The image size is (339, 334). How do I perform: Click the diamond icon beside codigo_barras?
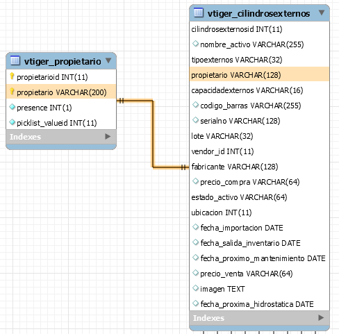tap(195, 105)
